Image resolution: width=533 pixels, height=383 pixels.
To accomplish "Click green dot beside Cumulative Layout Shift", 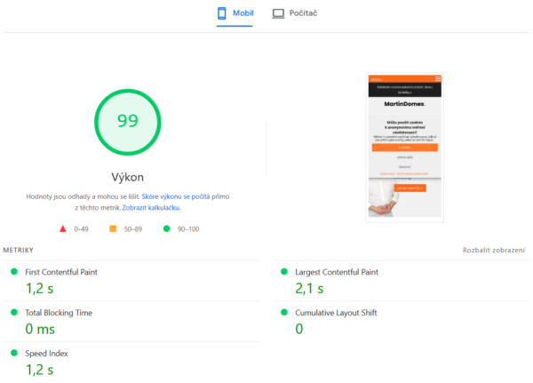I will [x=284, y=312].
